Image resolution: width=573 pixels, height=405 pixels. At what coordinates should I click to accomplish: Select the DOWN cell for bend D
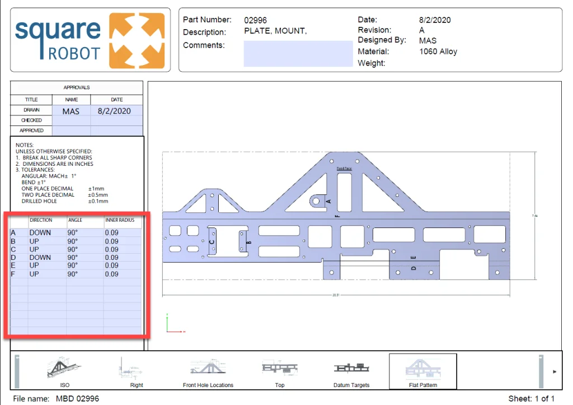[40, 257]
